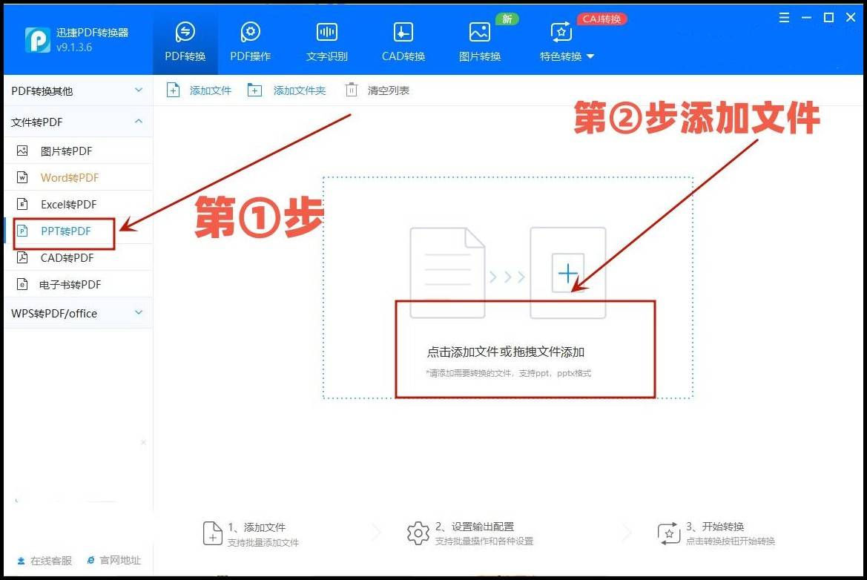Open the 图片转换 tab

(x=479, y=42)
